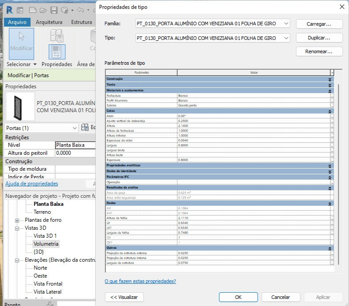Click the Largura da folha value 0.7480
The width and height of the screenshot is (349, 306).
(254, 232)
